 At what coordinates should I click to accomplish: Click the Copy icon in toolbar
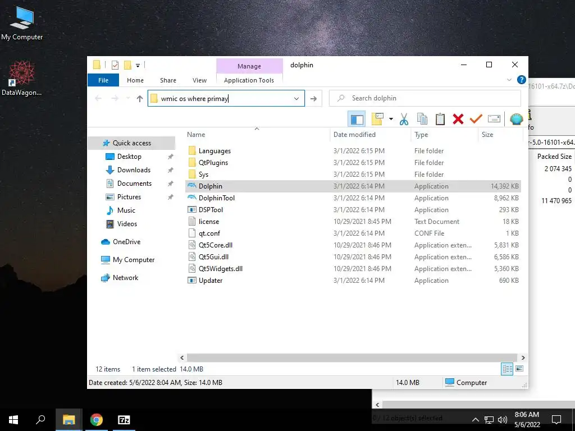[422, 119]
